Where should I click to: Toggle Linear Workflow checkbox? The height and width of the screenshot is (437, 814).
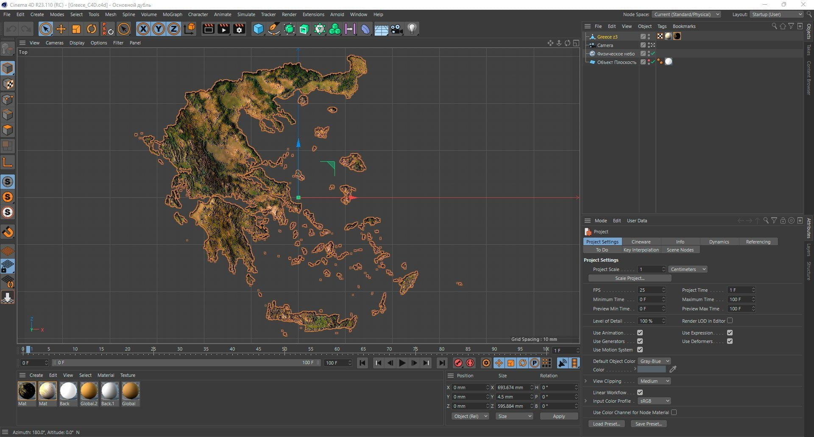(640, 393)
